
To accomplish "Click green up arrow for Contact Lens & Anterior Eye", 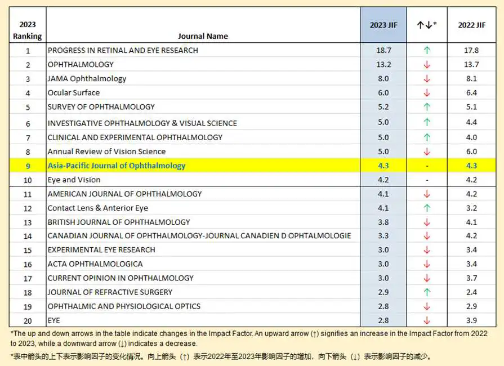I will (427, 208).
